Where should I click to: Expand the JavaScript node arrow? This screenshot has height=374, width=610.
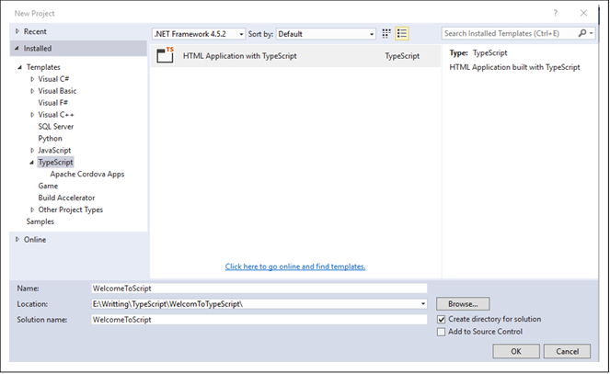tap(32, 151)
